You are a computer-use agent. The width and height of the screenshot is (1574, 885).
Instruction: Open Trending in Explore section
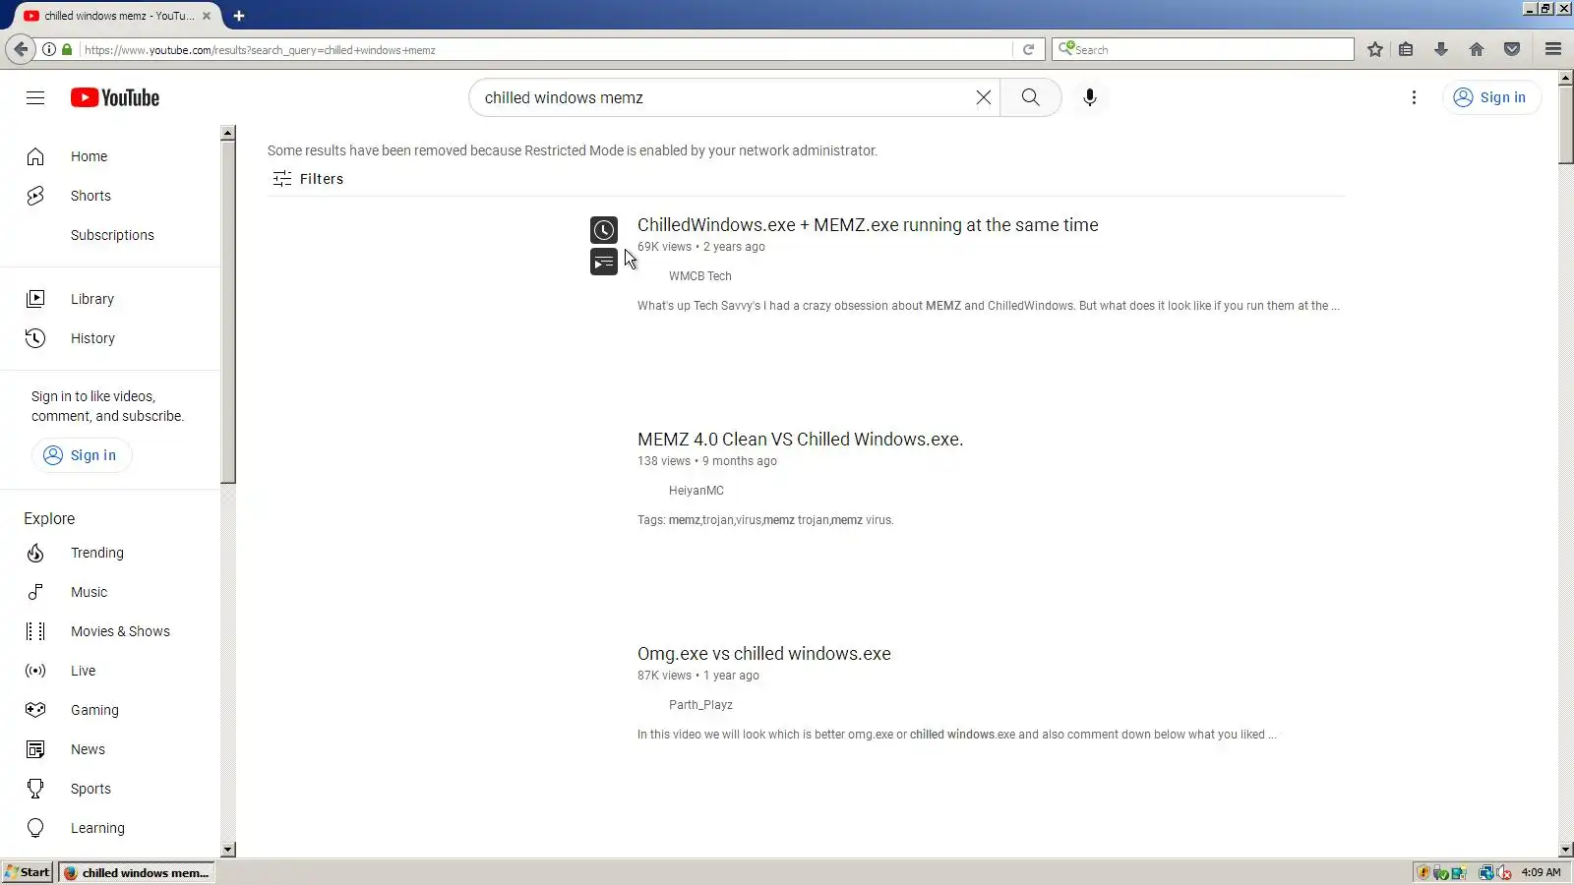(x=110, y=553)
